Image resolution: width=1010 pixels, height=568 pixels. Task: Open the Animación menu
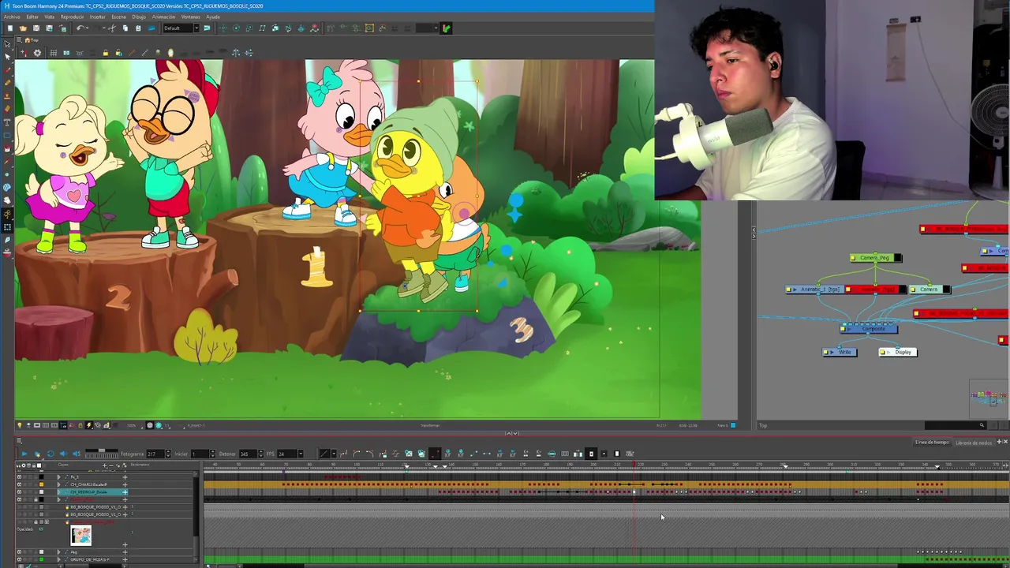pos(163,17)
